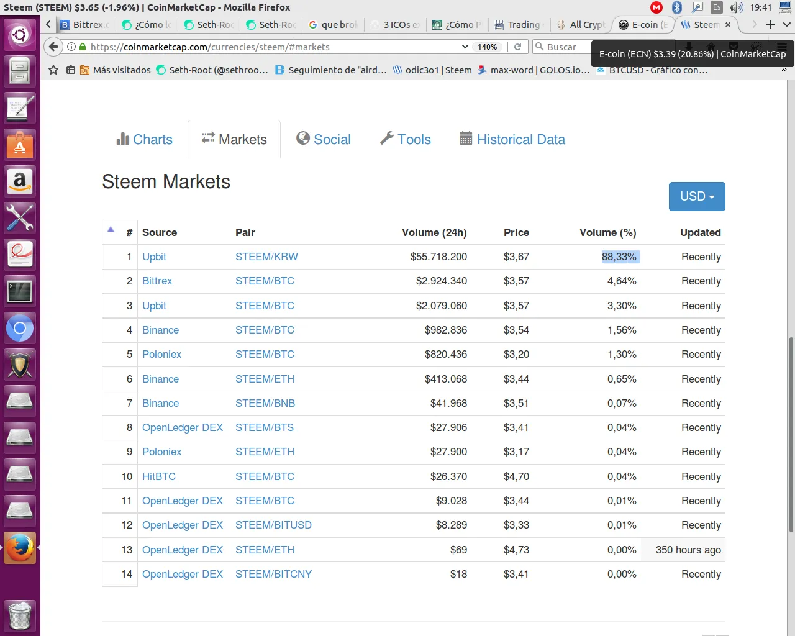
Task: Show site information via the info icon
Action: coord(71,47)
